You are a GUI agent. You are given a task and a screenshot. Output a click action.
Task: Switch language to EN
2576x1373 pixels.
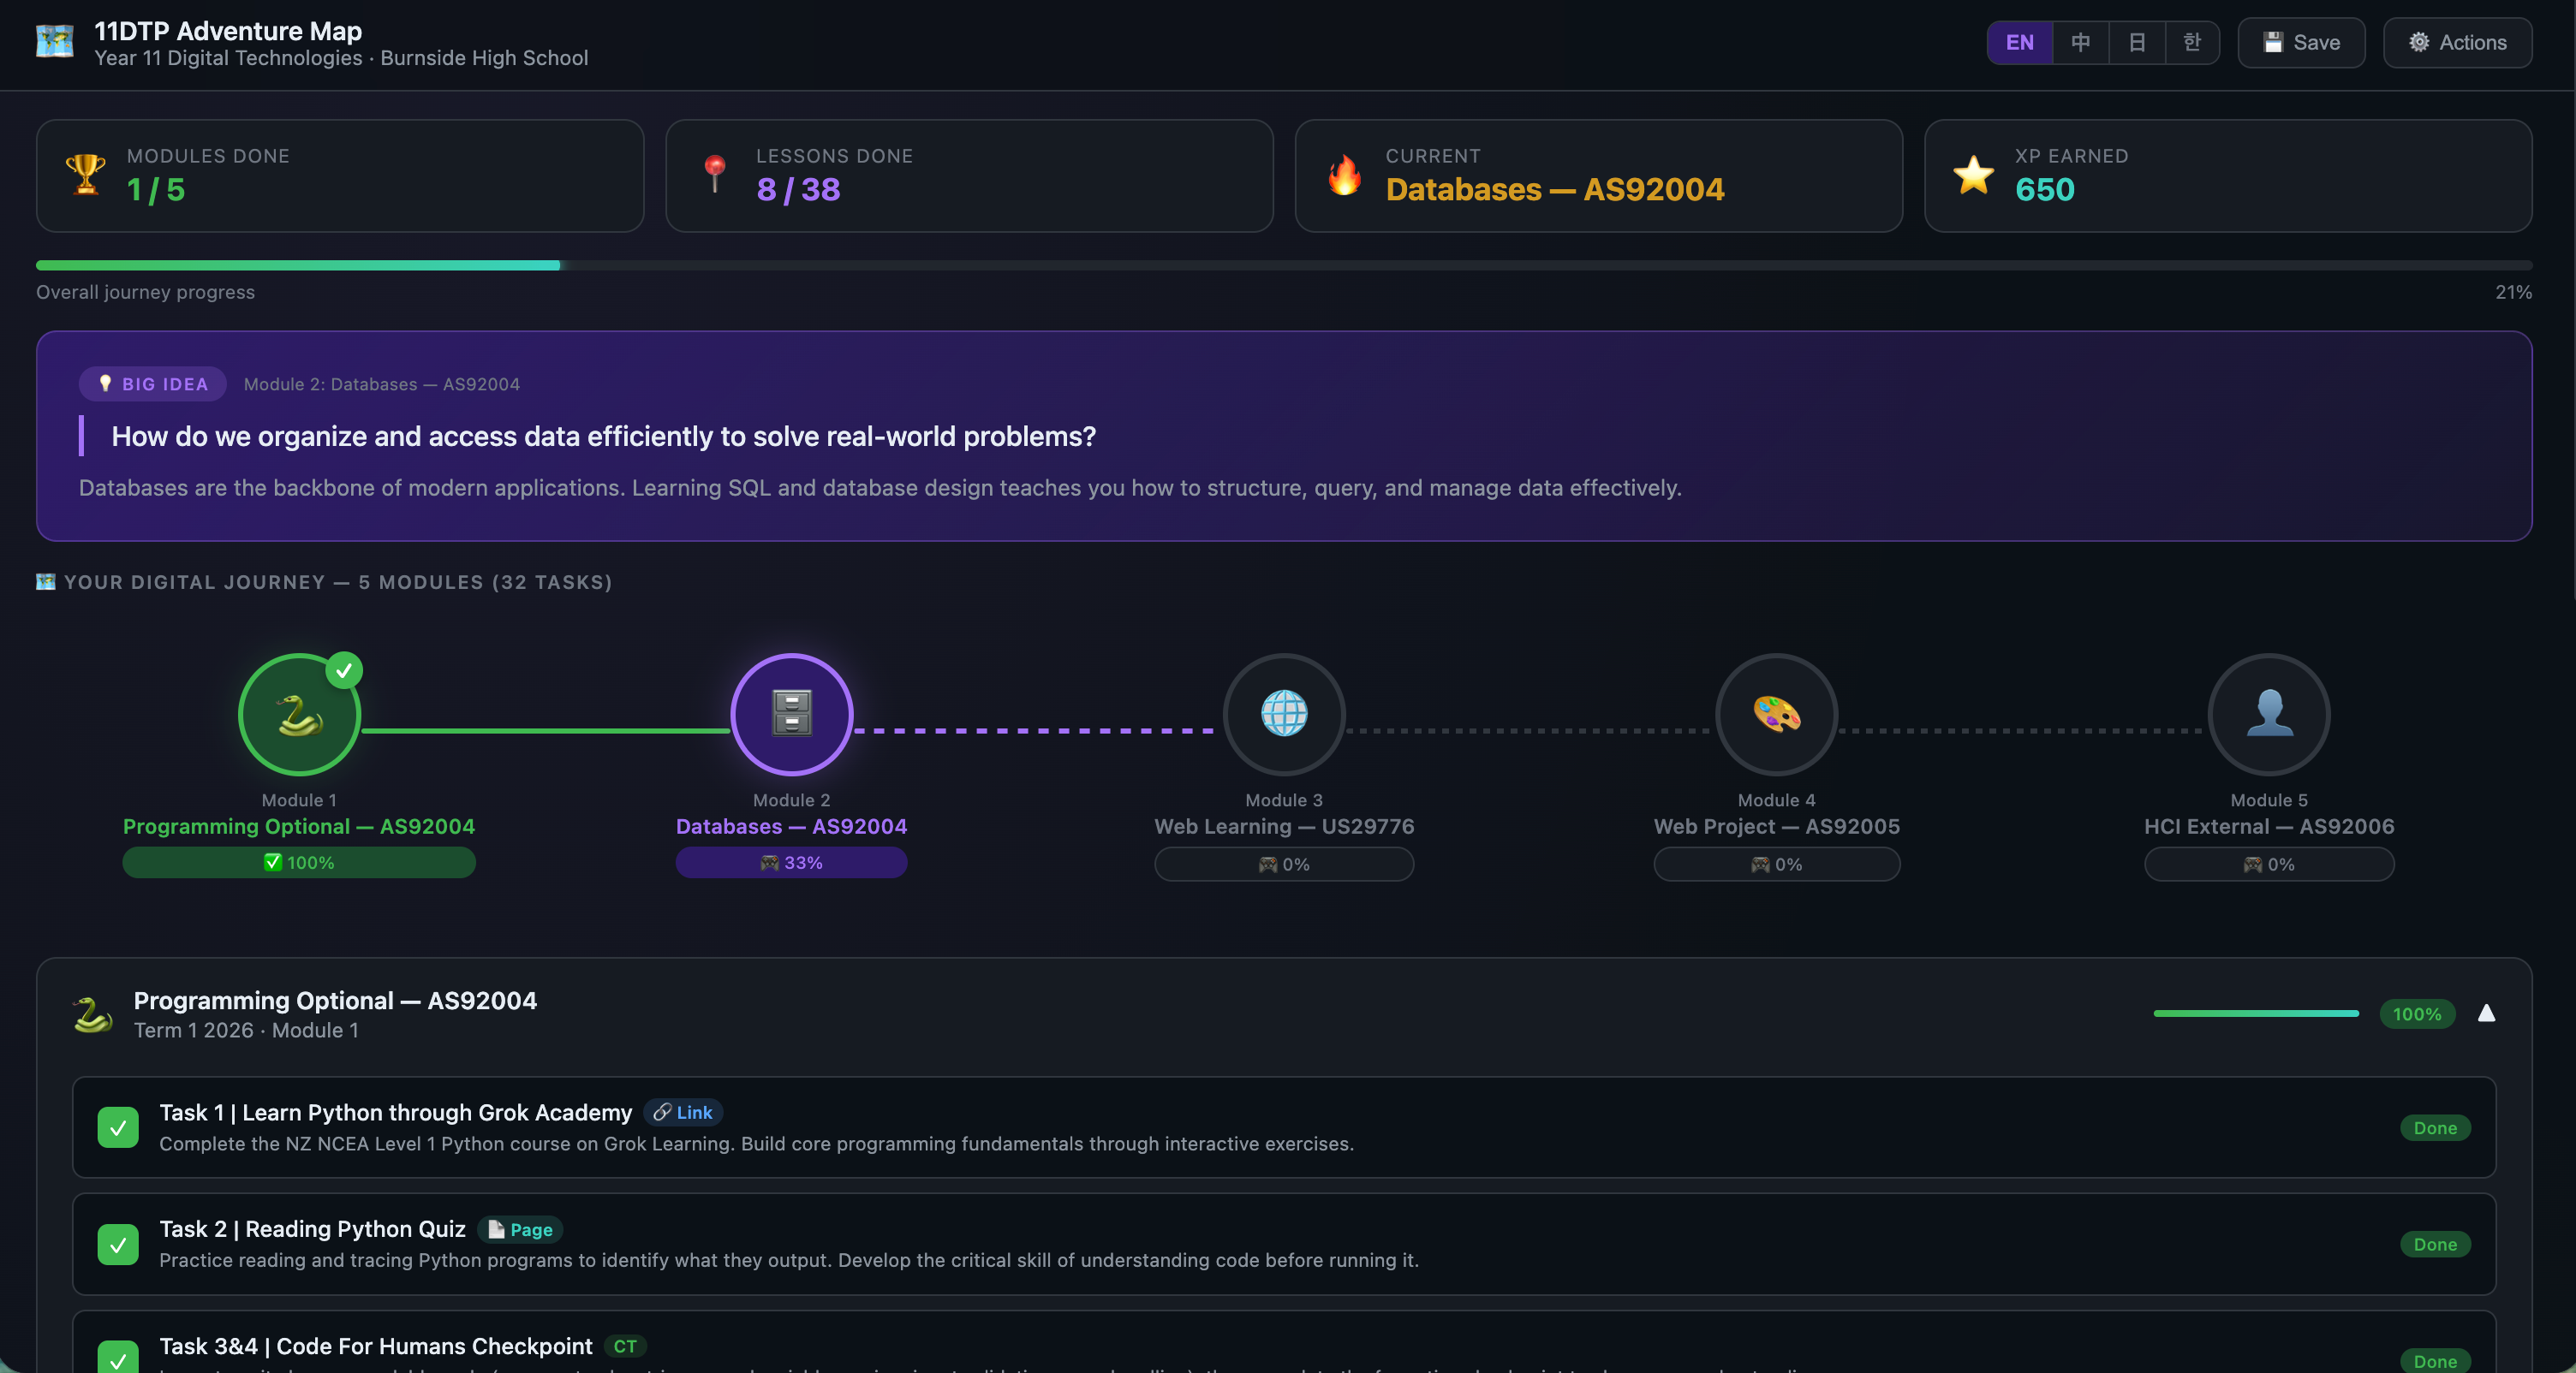2019,42
